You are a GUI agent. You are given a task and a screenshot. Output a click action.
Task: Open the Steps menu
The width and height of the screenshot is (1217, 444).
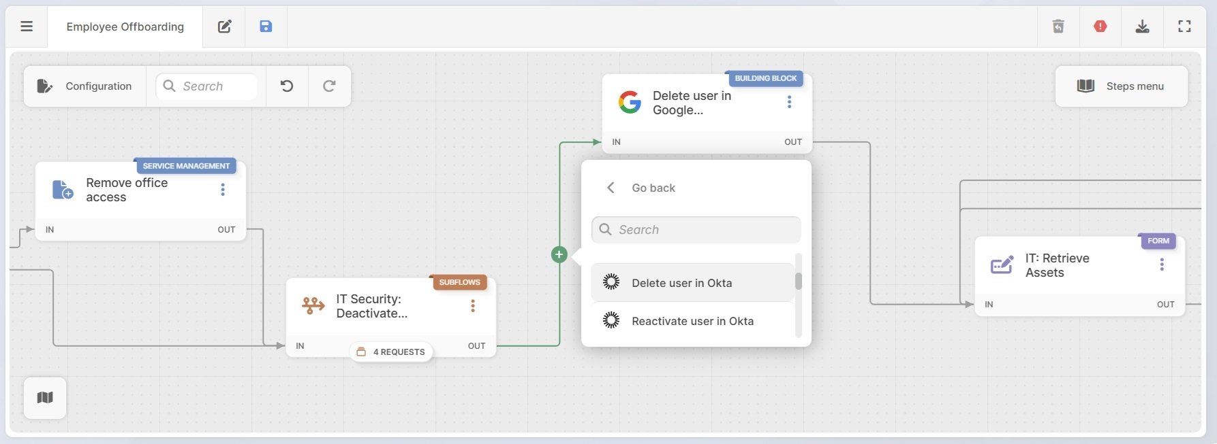[x=1121, y=86]
